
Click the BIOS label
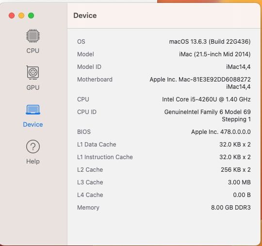(84, 132)
